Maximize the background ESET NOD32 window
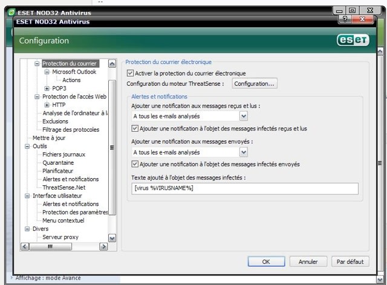Image resolution: width=387 pixels, height=285 pixels. [x=352, y=11]
